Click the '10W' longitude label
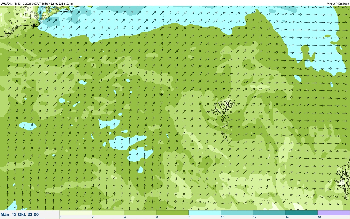Screen dimensions: 350x219 pyautogui.click(x=161, y=94)
